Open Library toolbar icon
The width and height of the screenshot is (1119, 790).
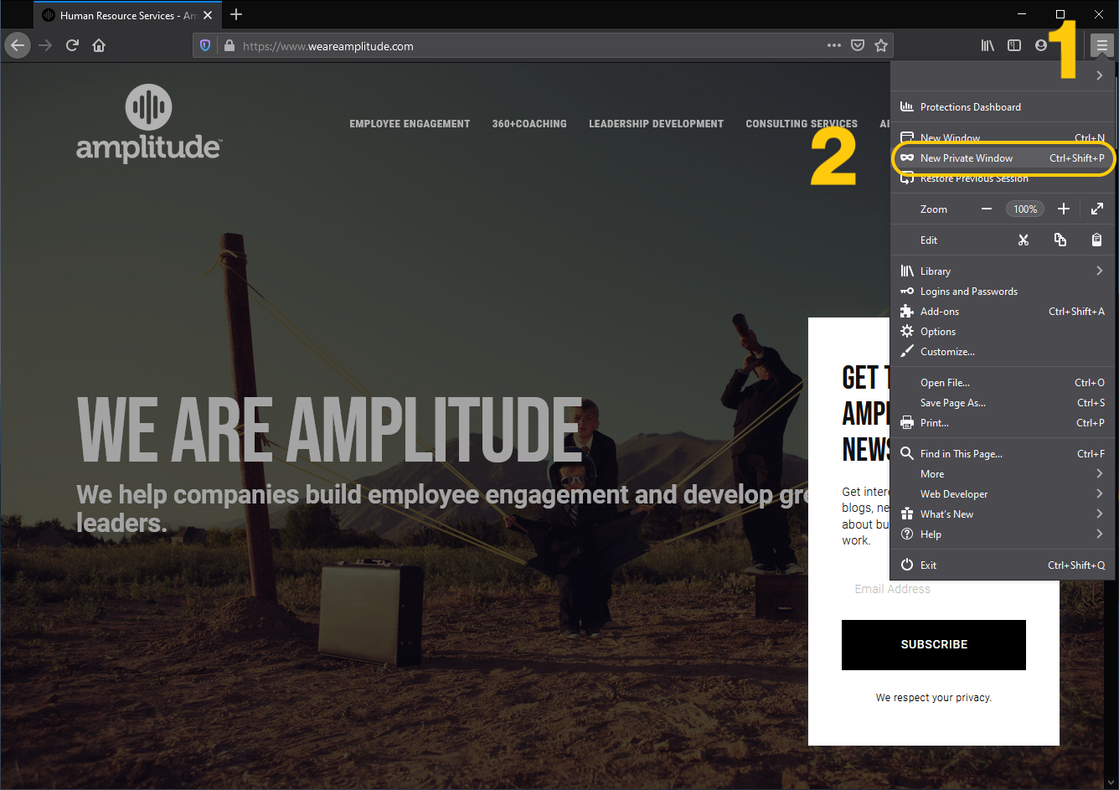(x=988, y=45)
